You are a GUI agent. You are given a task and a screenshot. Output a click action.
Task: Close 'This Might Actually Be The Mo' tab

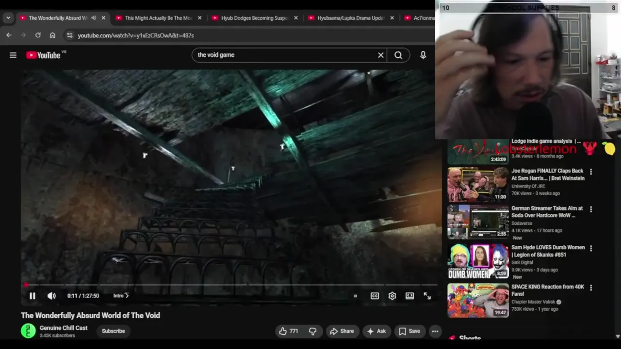coord(199,18)
